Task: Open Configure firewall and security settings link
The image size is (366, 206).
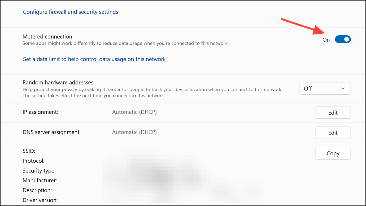Action: tap(71, 12)
